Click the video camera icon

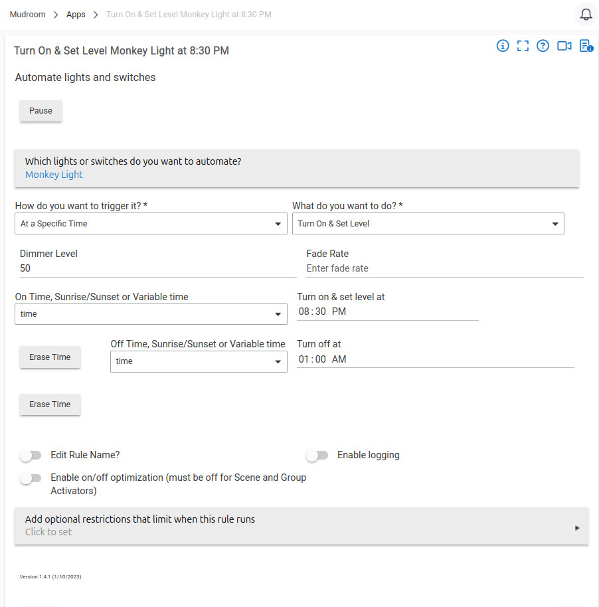pos(564,46)
